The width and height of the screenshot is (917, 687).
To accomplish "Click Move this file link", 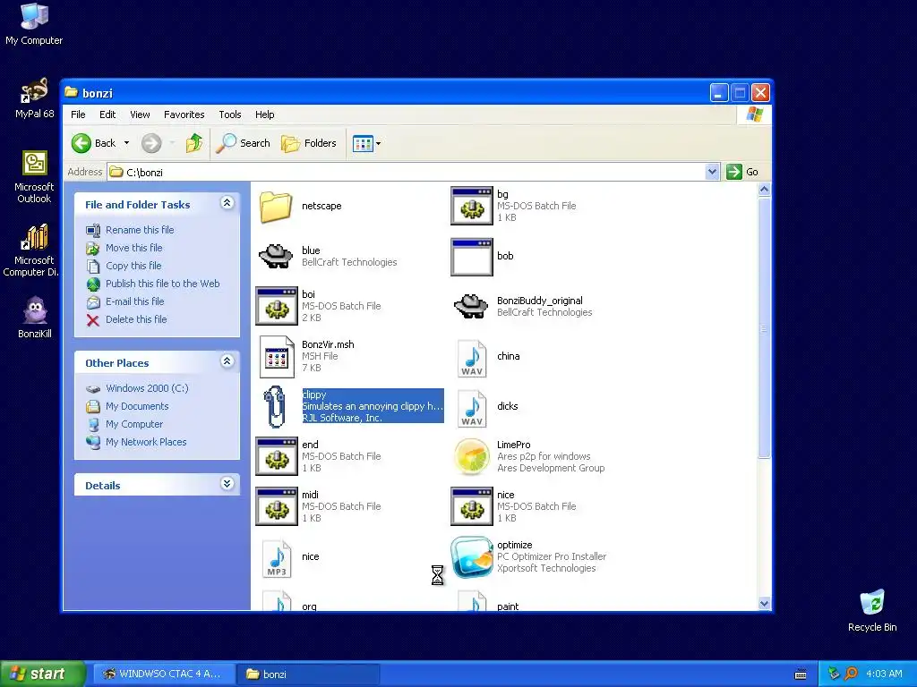I will coord(134,249).
